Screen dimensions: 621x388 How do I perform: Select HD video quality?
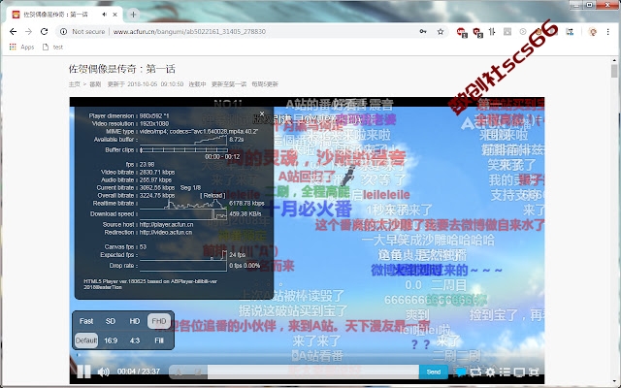pos(135,321)
